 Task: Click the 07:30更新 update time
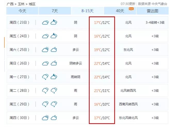click(128, 4)
